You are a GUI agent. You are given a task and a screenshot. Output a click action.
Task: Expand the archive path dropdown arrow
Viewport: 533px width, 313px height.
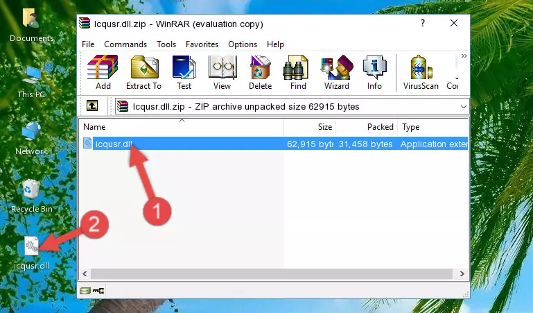coord(463,106)
